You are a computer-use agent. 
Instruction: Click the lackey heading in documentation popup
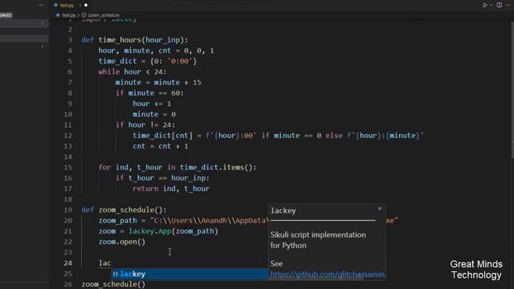(284, 210)
